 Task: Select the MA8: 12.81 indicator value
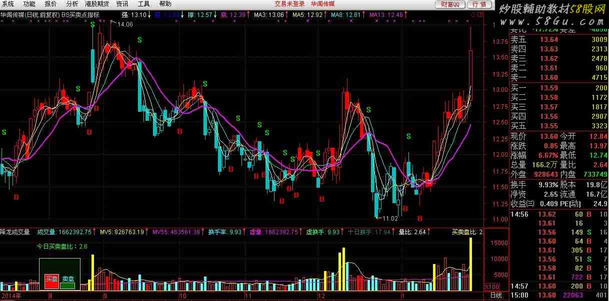pos(346,15)
